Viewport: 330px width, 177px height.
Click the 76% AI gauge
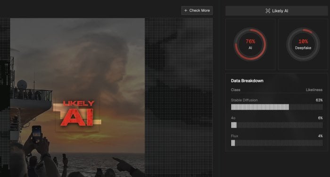(x=250, y=44)
